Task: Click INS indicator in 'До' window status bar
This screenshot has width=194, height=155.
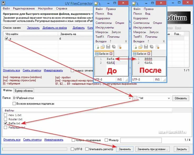Action: [x=119, y=80]
